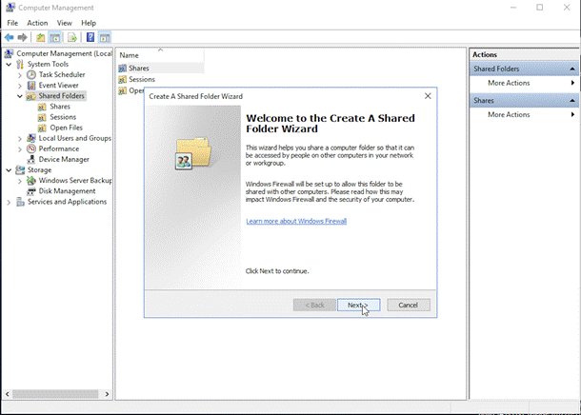The image size is (581, 415).
Task: Click Show/Hide Action Pane toolbar icon
Action: (105, 37)
